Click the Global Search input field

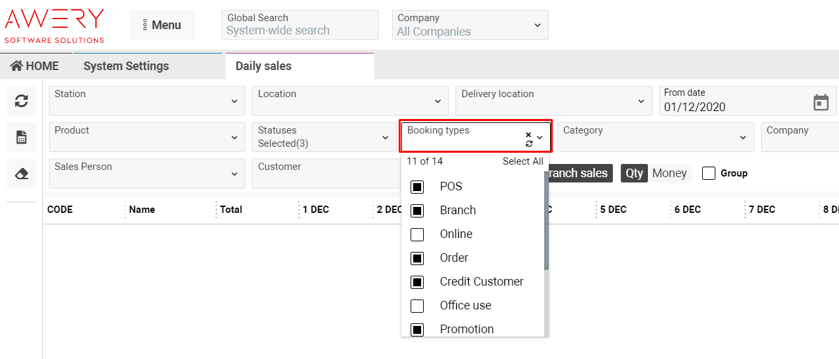coord(300,30)
